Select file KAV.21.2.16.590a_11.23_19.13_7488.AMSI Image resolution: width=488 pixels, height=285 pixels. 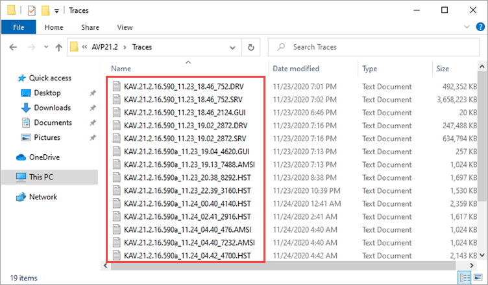coord(189,165)
